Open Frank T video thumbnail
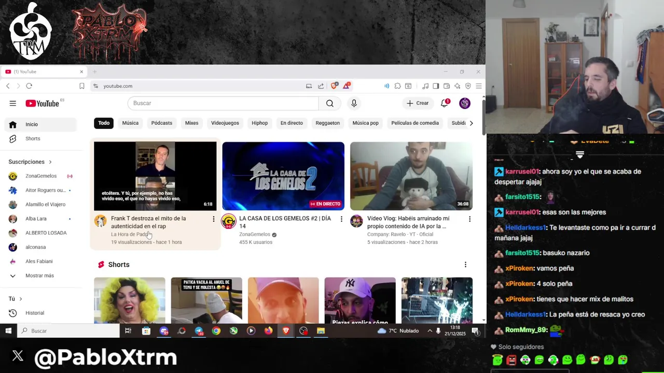Screen dimensions: 664x373 [155, 176]
